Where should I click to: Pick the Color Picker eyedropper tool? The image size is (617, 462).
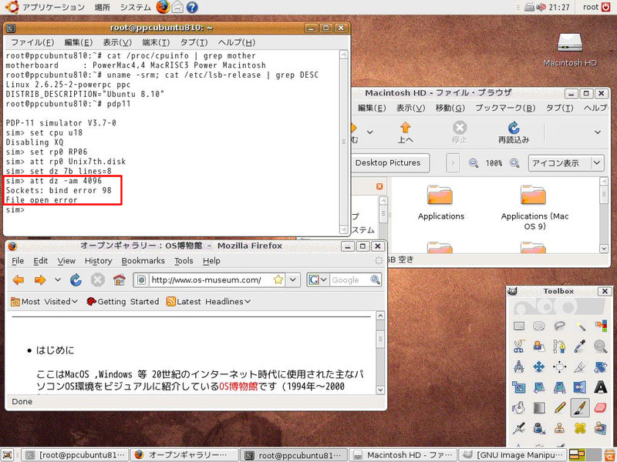580,346
